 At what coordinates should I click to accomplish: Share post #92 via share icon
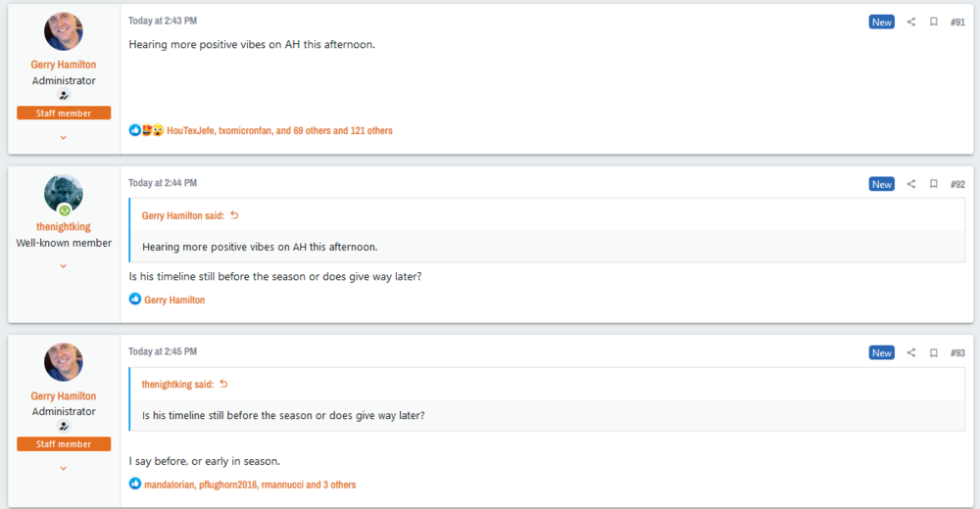911,184
